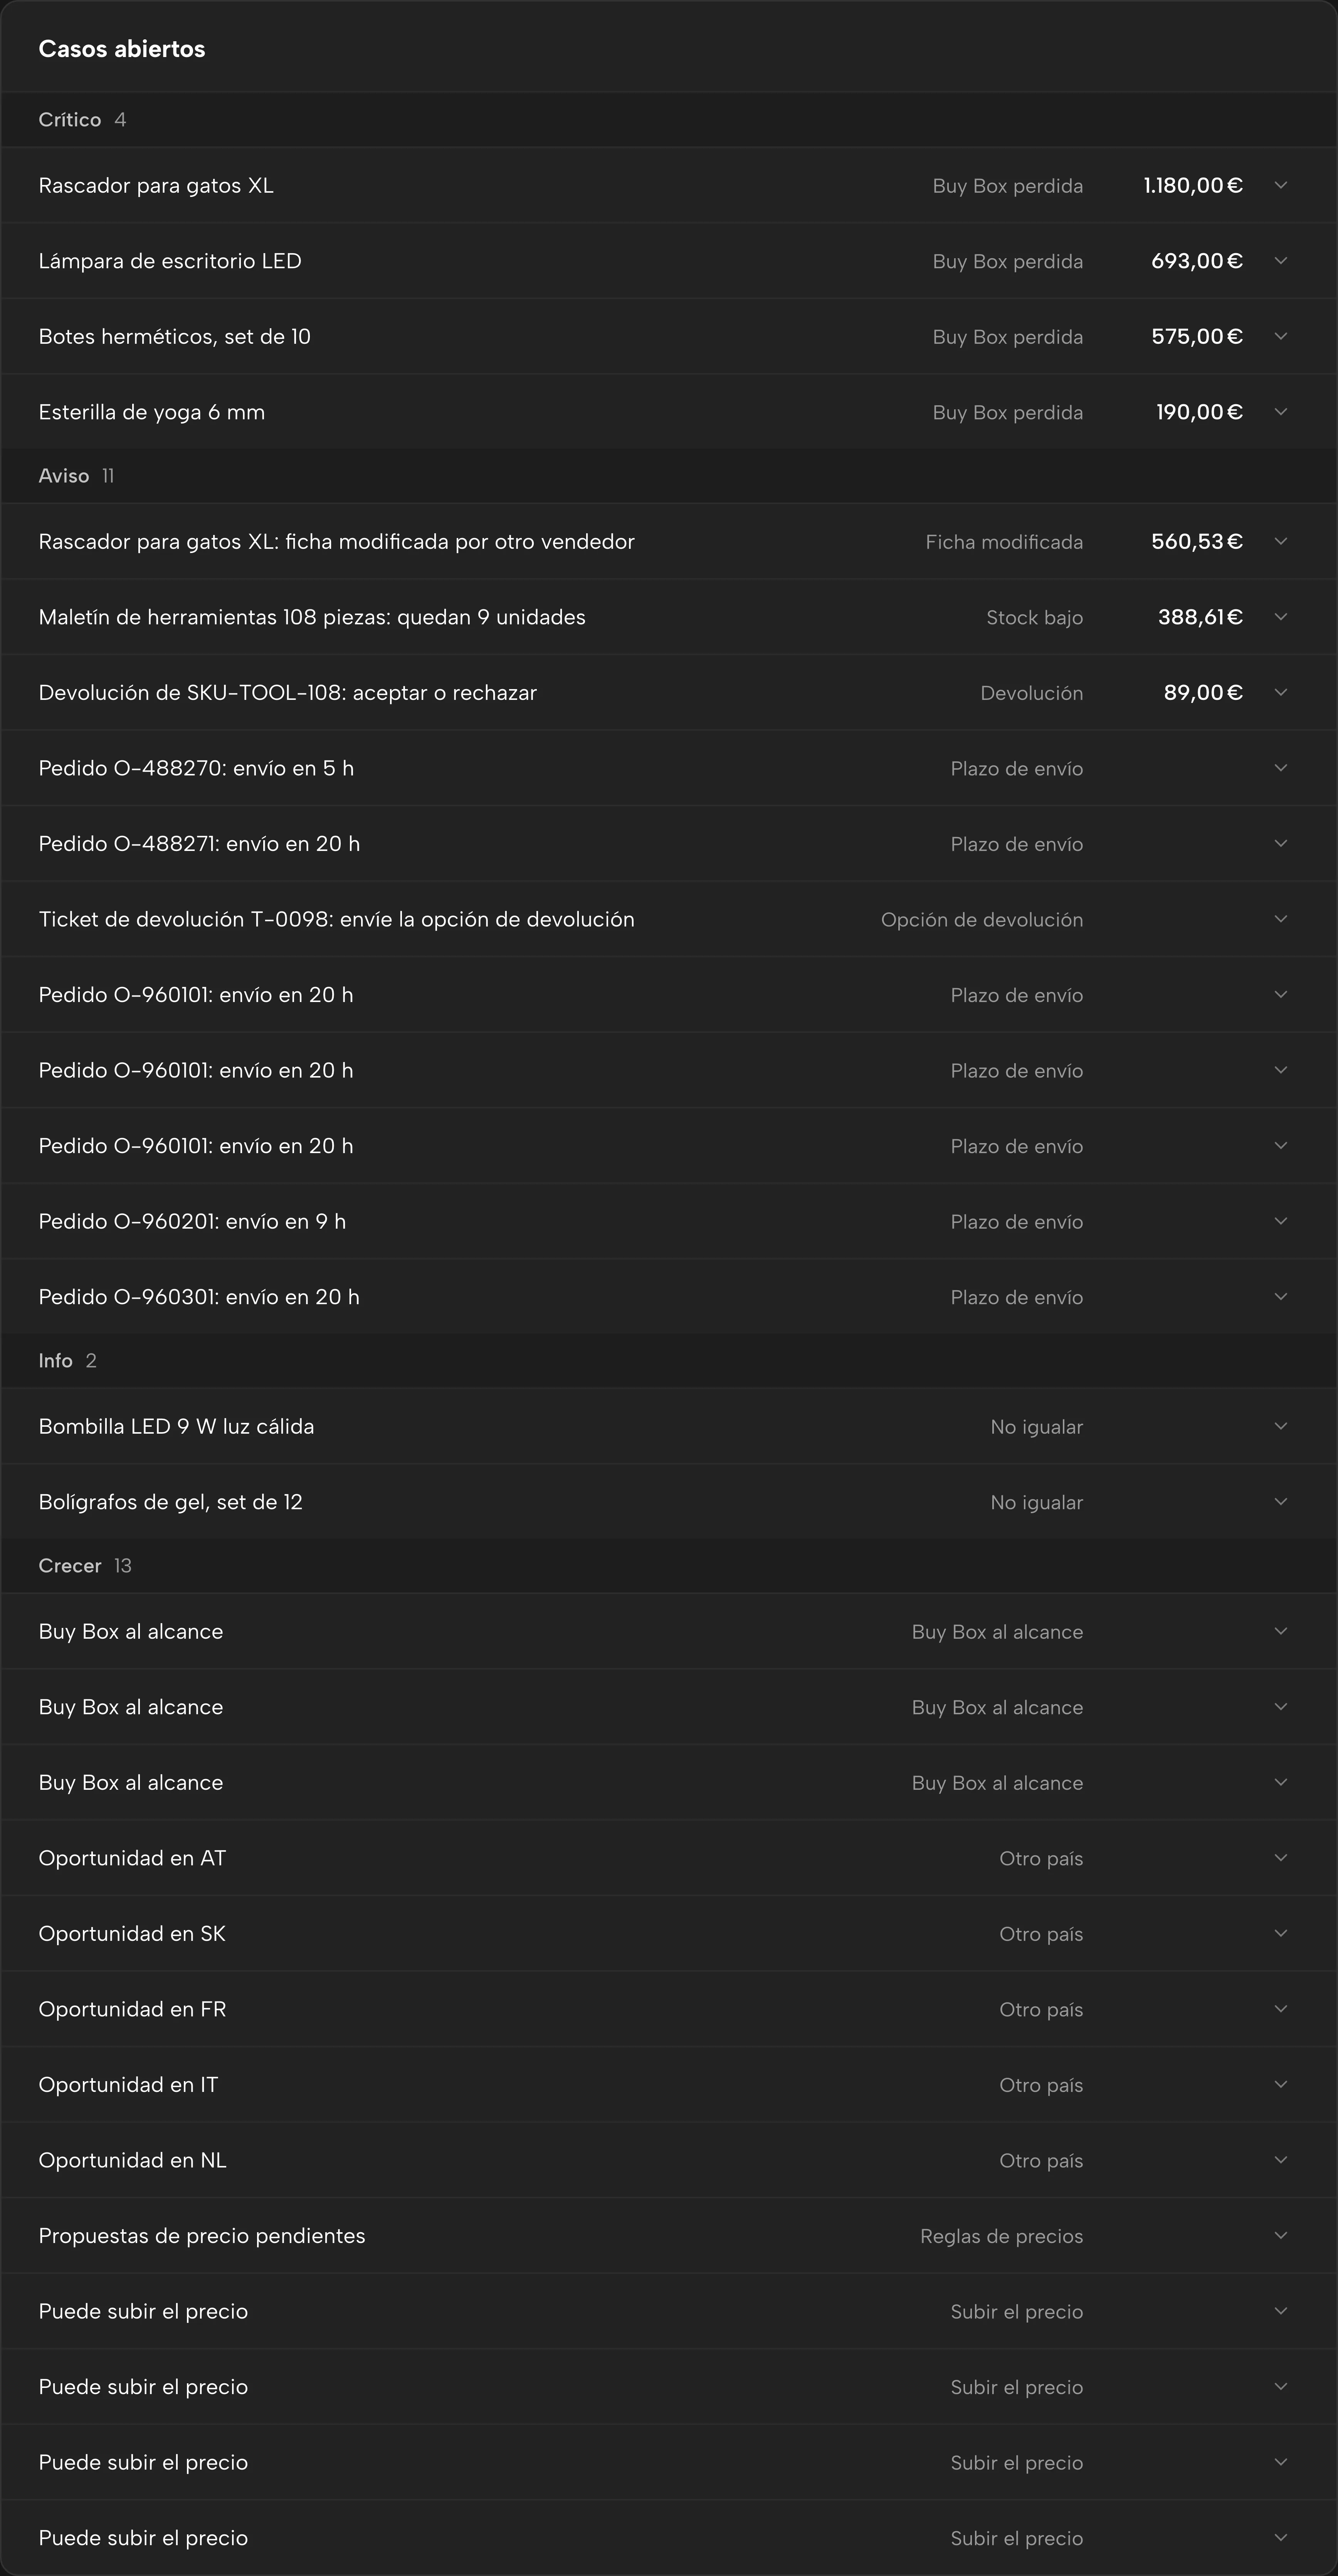Click the Maletín de herramientas 108 piezas row
This screenshot has height=2576, width=1338.
(669, 617)
